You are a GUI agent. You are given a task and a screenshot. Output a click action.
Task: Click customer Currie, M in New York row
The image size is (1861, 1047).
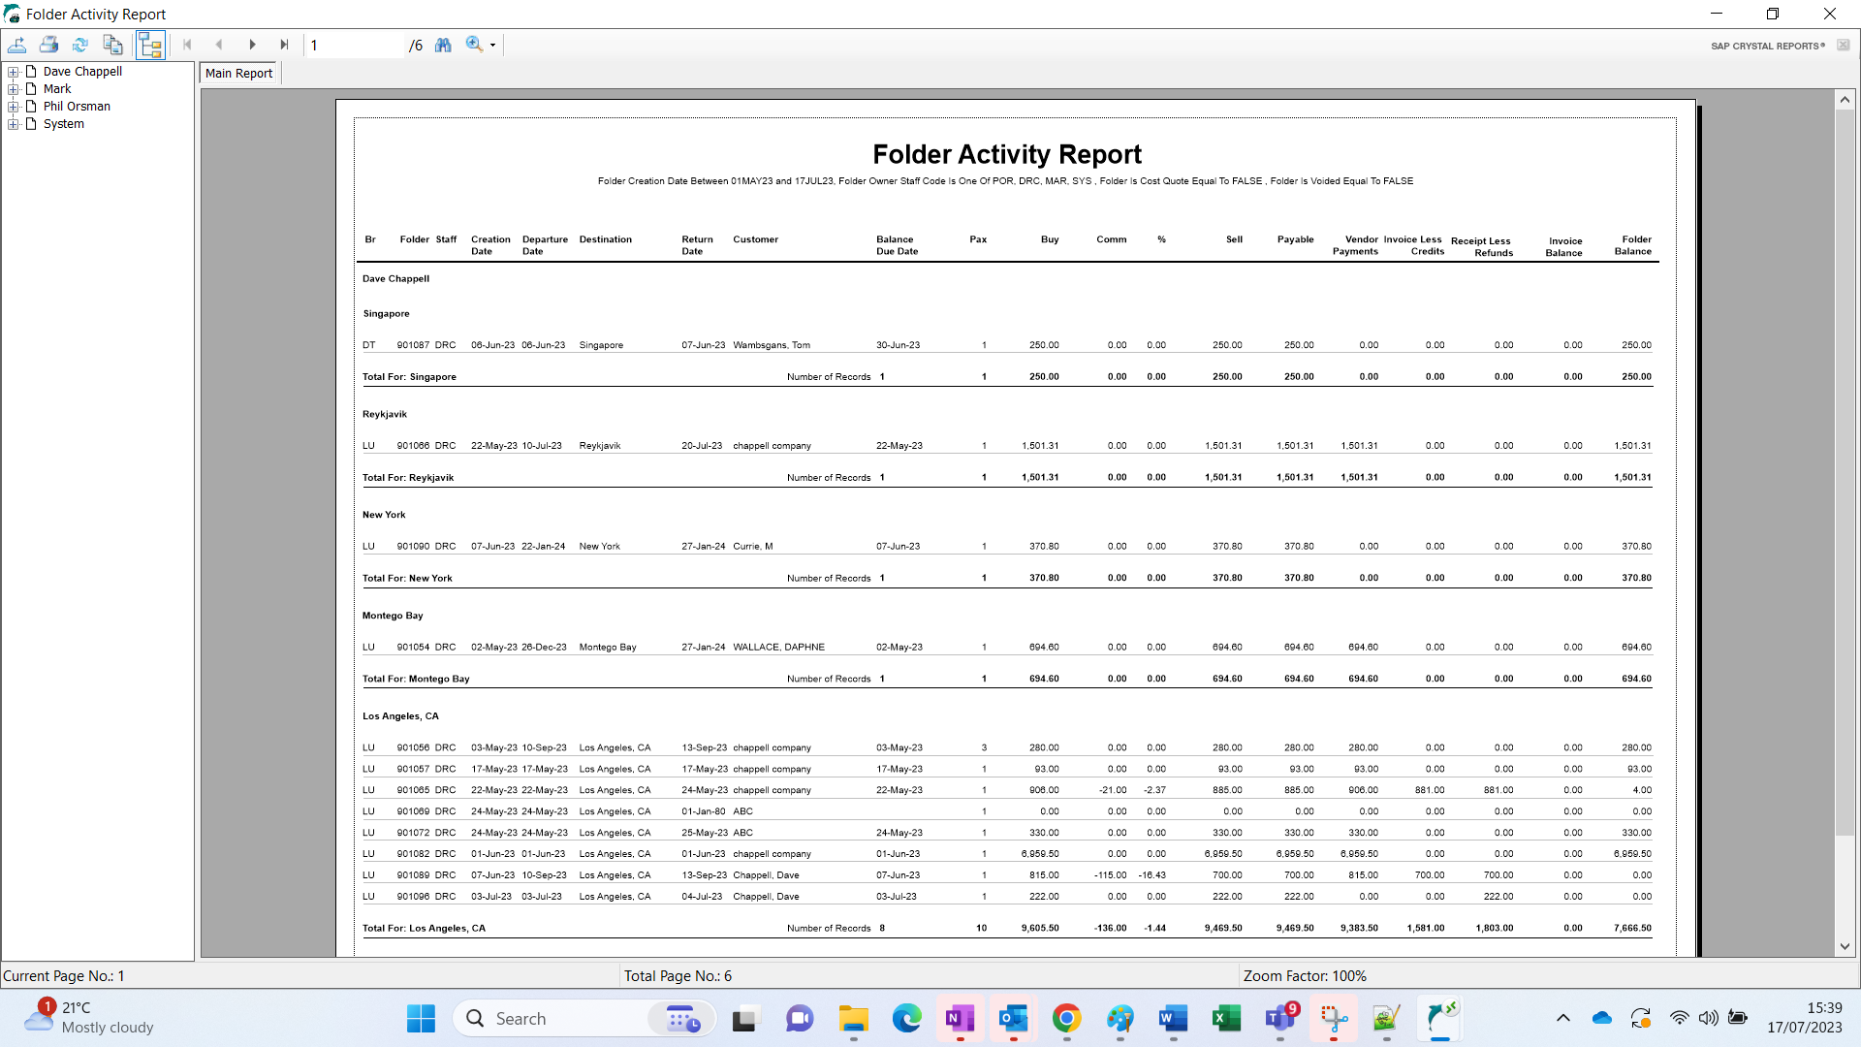point(753,547)
